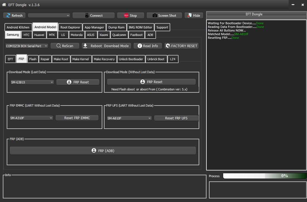Switch to the Flash sub-tab

[x=33, y=59]
